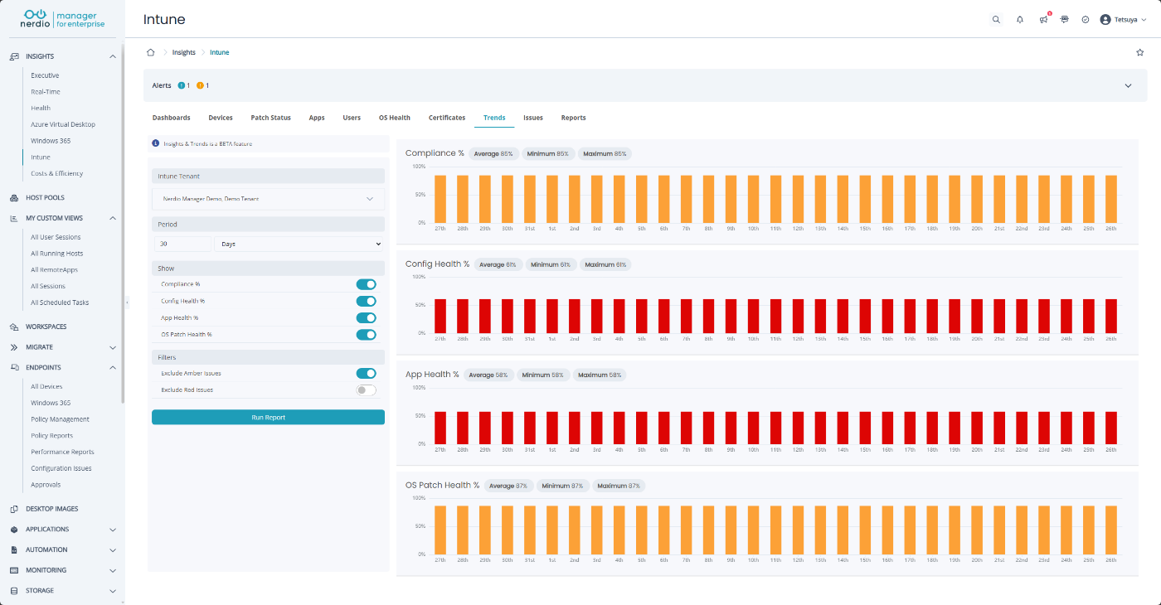Click the Period number input field

coord(182,244)
